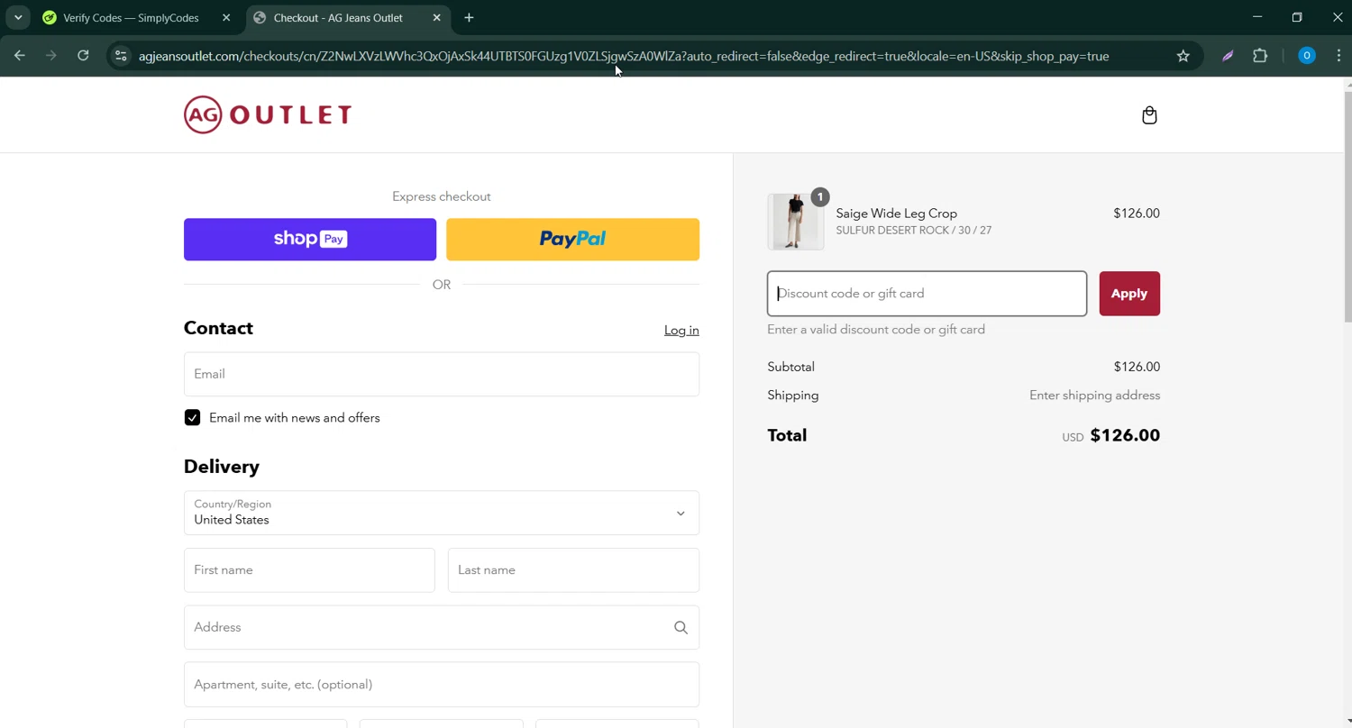Switch to the Verify Codes — SimplyCodes tab

click(137, 17)
